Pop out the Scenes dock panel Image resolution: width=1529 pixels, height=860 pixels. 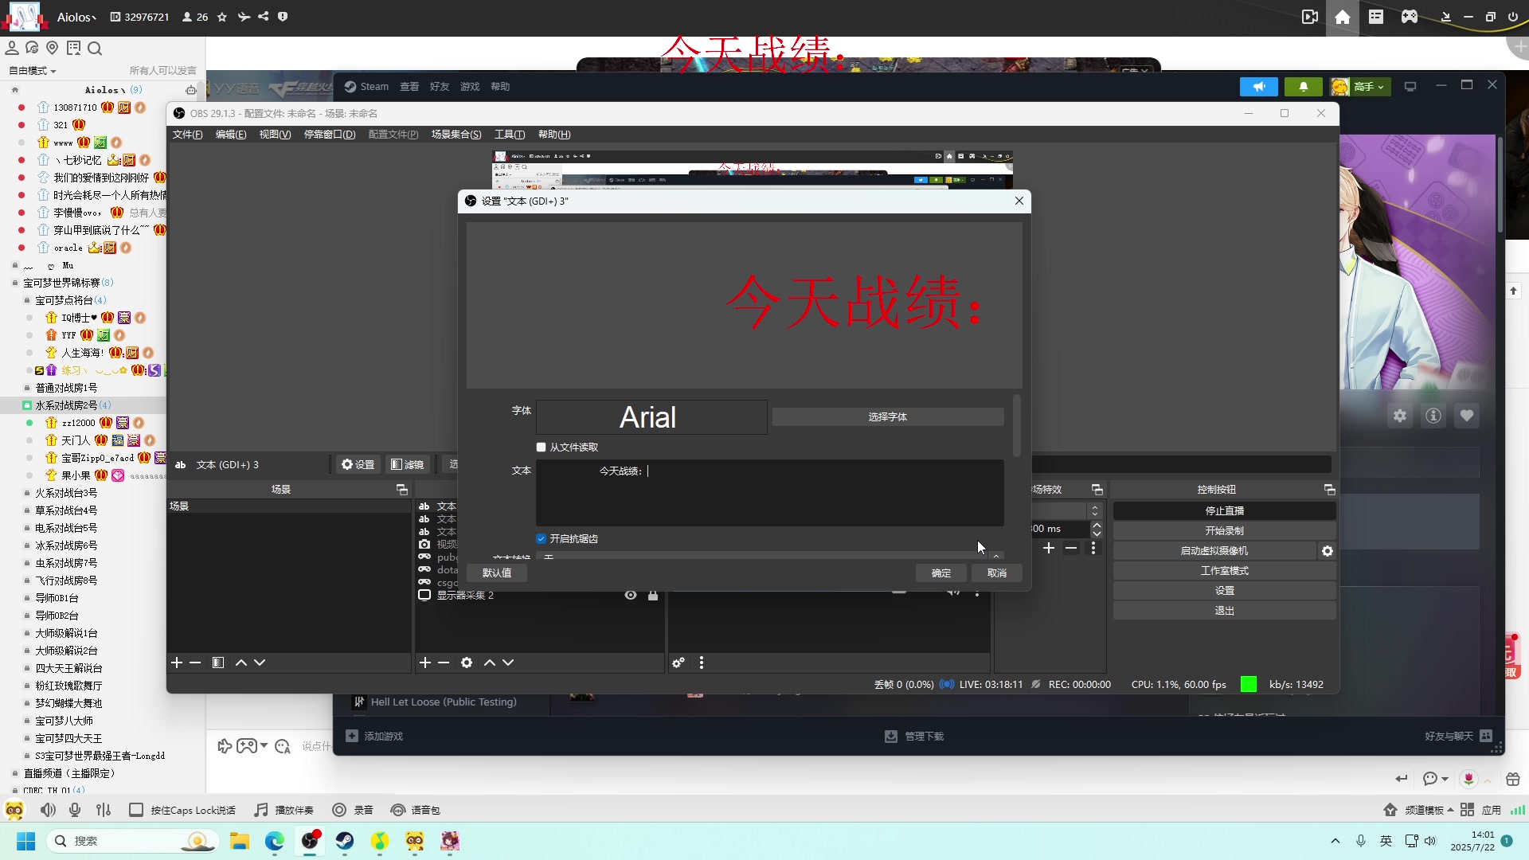402,490
